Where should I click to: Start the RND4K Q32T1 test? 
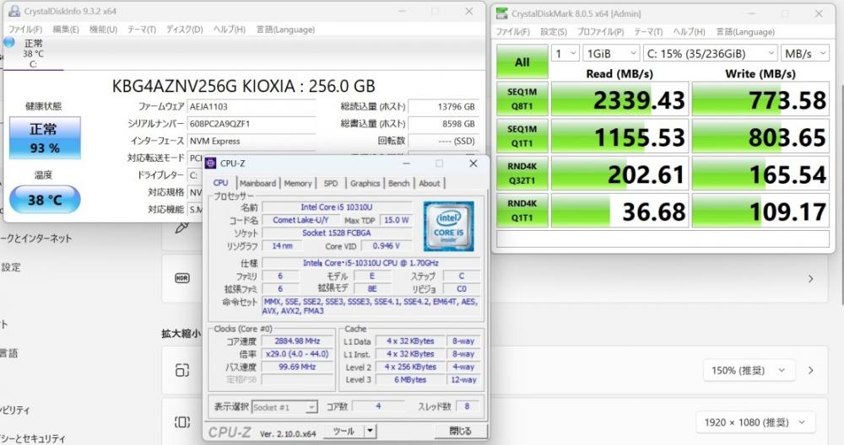tap(522, 173)
